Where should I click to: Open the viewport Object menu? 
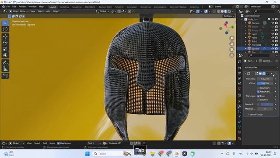pos(56,11)
